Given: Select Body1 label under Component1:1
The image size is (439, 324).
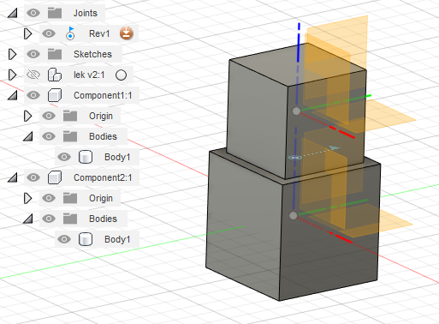Looking at the screenshot, I should (117, 157).
